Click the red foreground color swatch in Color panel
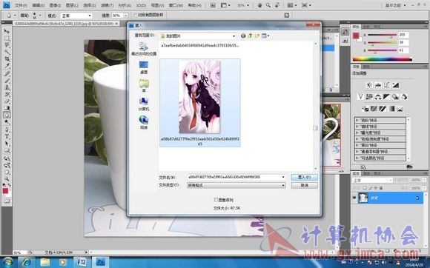This screenshot has width=430, height=268. [356, 36]
